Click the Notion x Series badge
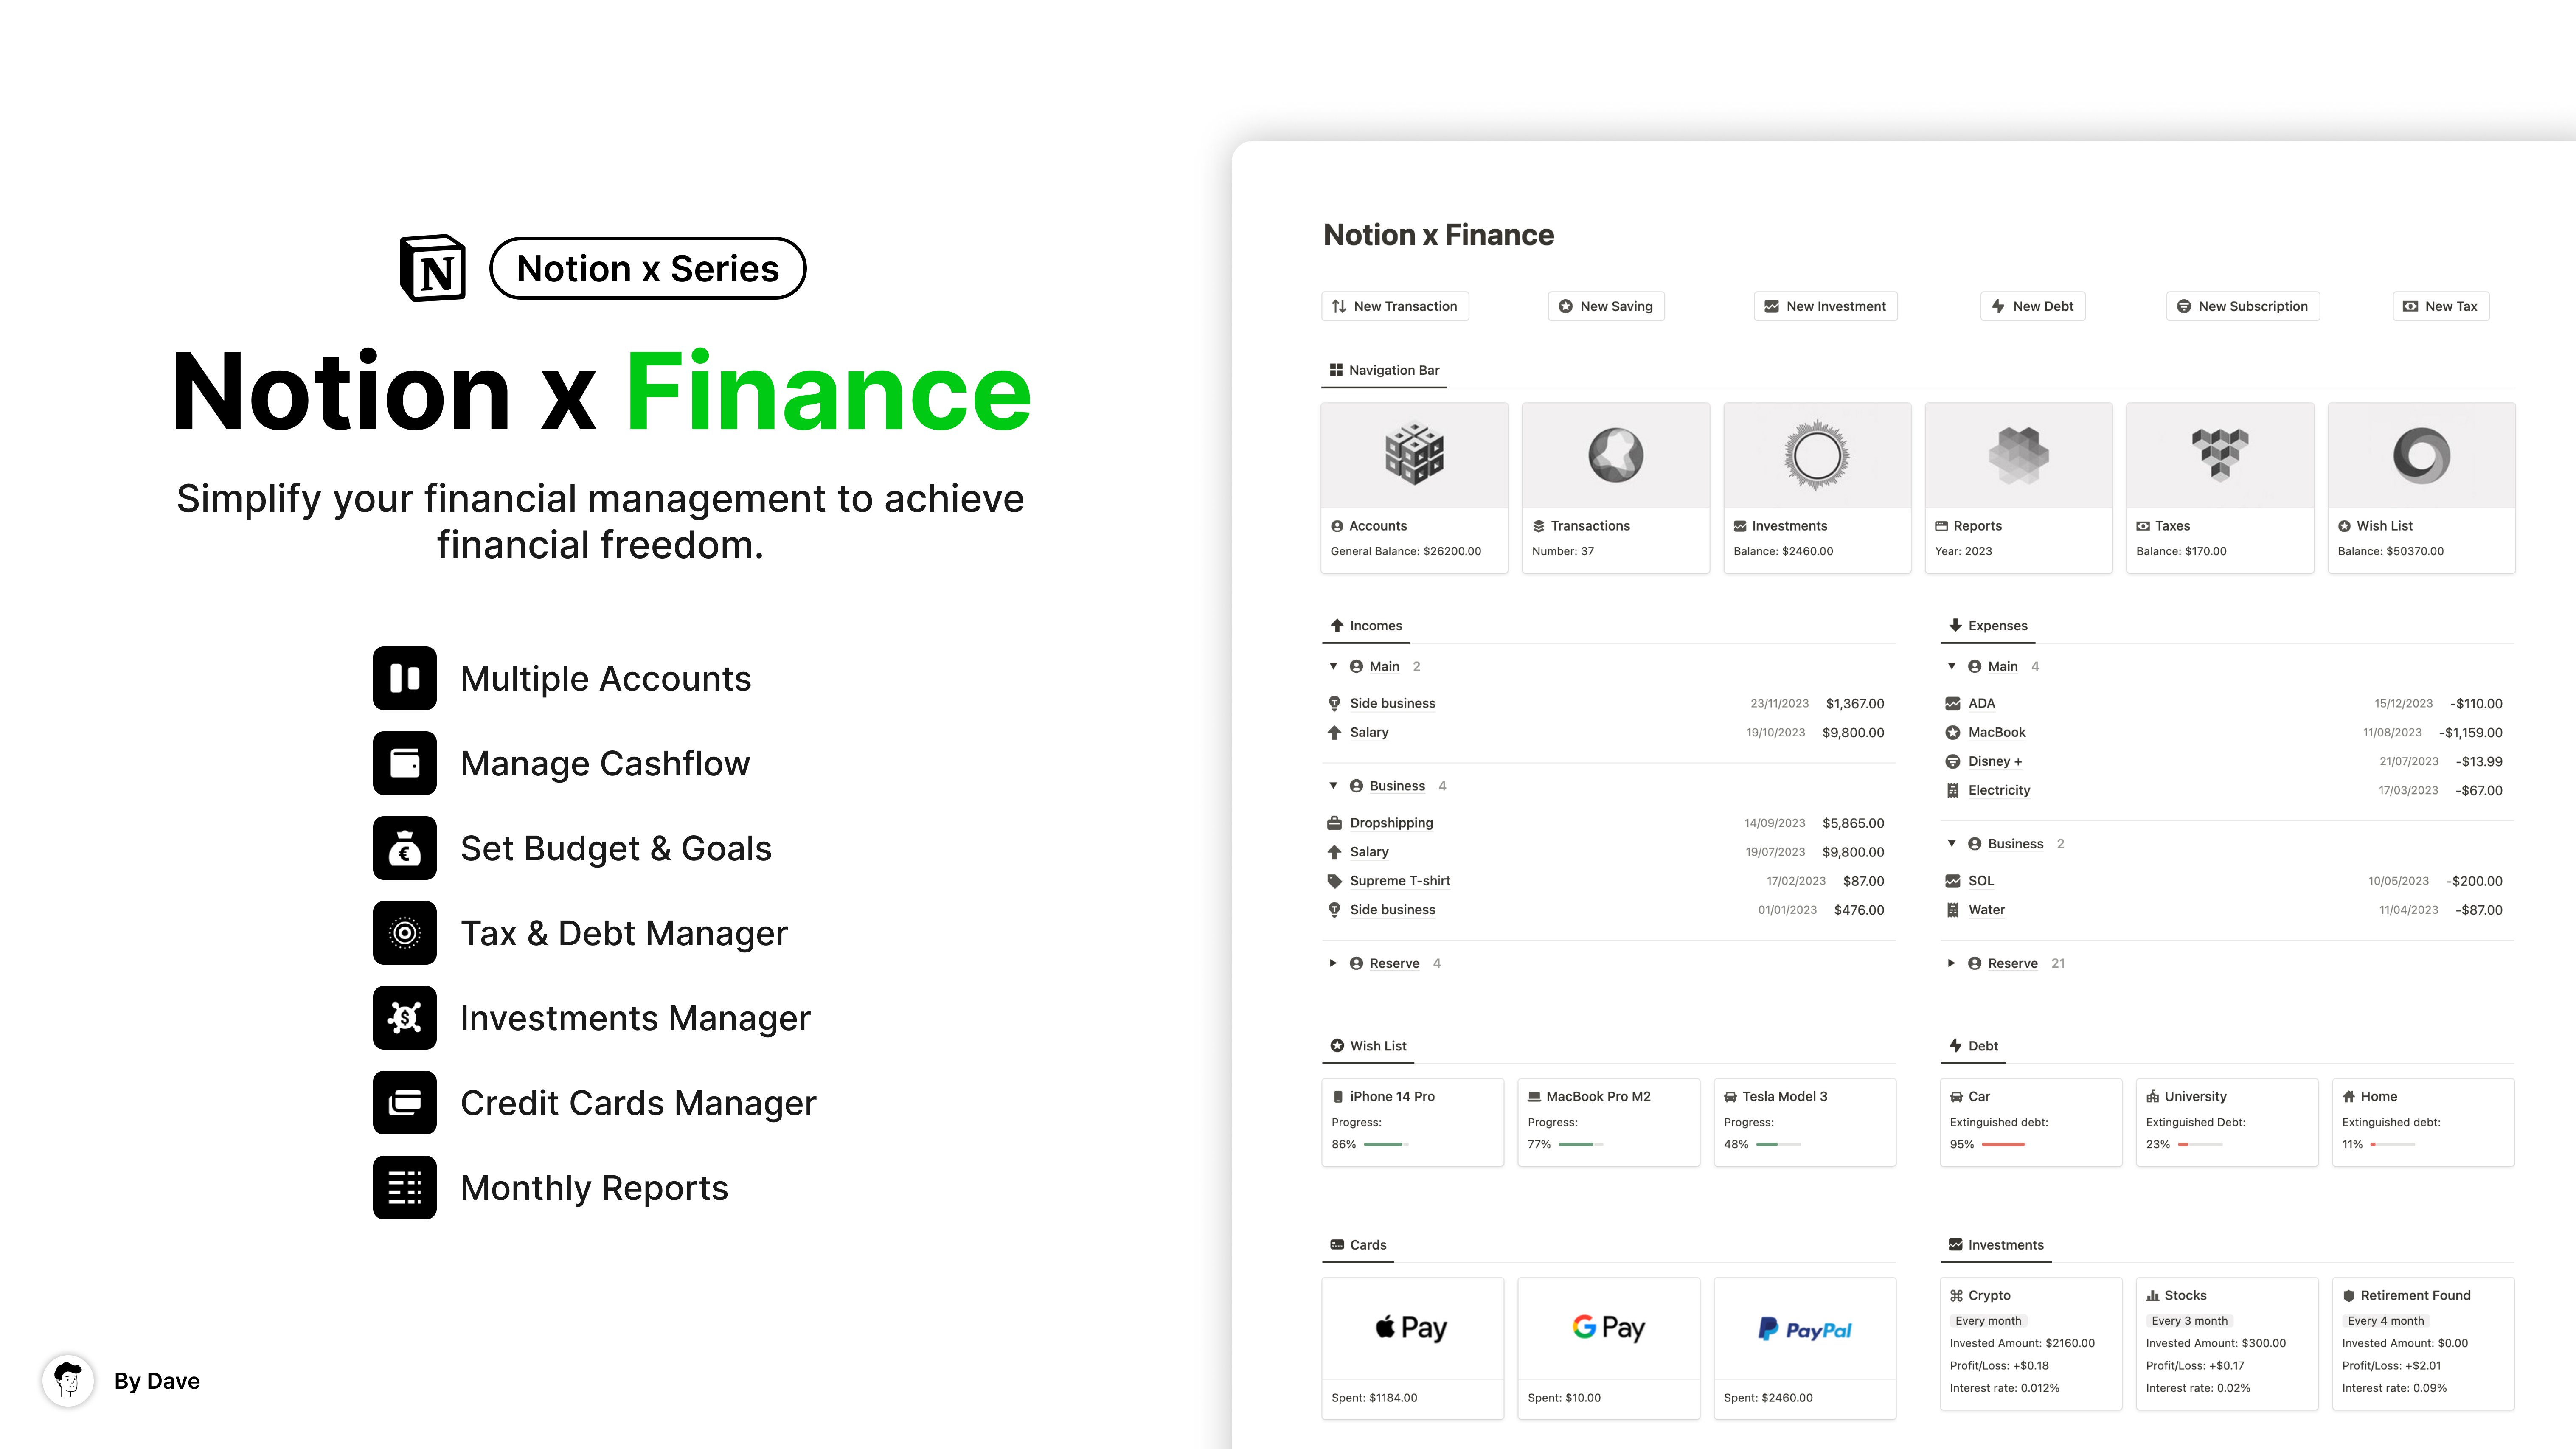The image size is (2576, 1449). [648, 268]
